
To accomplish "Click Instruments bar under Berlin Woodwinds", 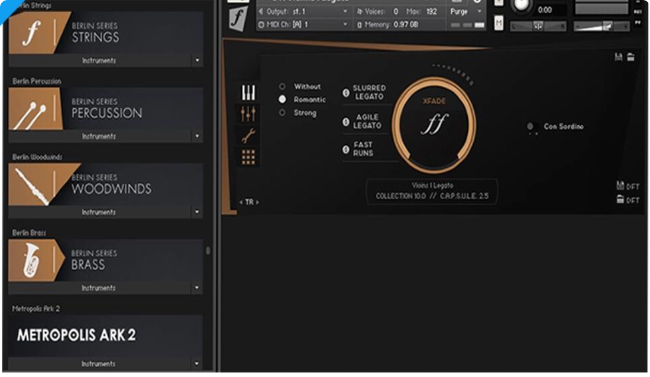I will coord(101,212).
